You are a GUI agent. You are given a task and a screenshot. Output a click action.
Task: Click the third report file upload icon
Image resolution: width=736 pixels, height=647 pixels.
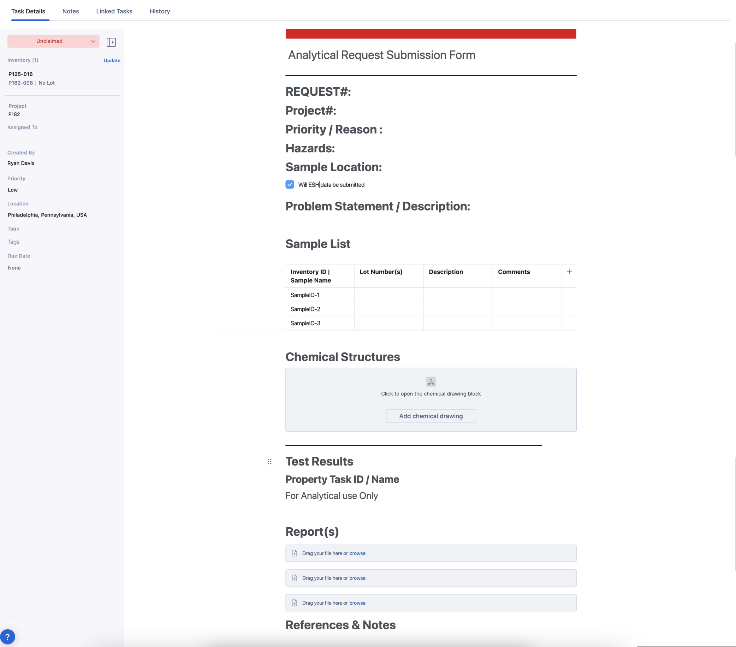295,603
